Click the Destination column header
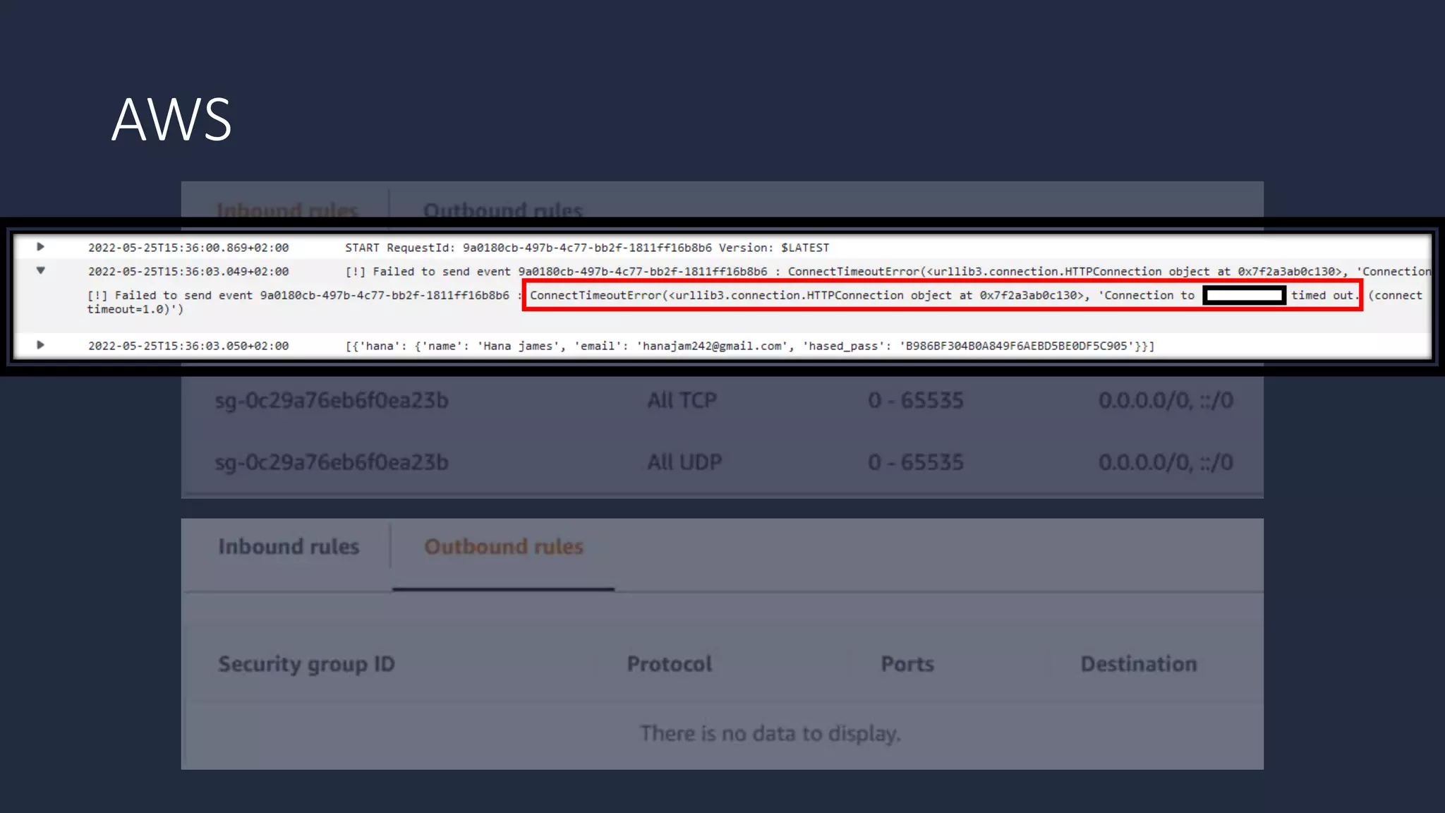This screenshot has width=1445, height=813. tap(1138, 664)
